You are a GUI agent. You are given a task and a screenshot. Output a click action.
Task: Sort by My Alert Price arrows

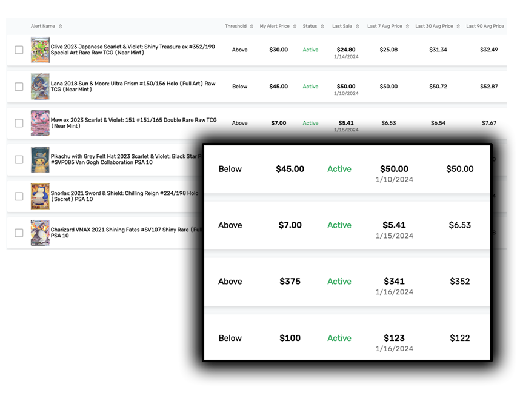point(295,27)
